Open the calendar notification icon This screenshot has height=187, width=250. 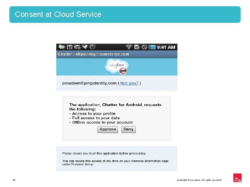coord(69,47)
